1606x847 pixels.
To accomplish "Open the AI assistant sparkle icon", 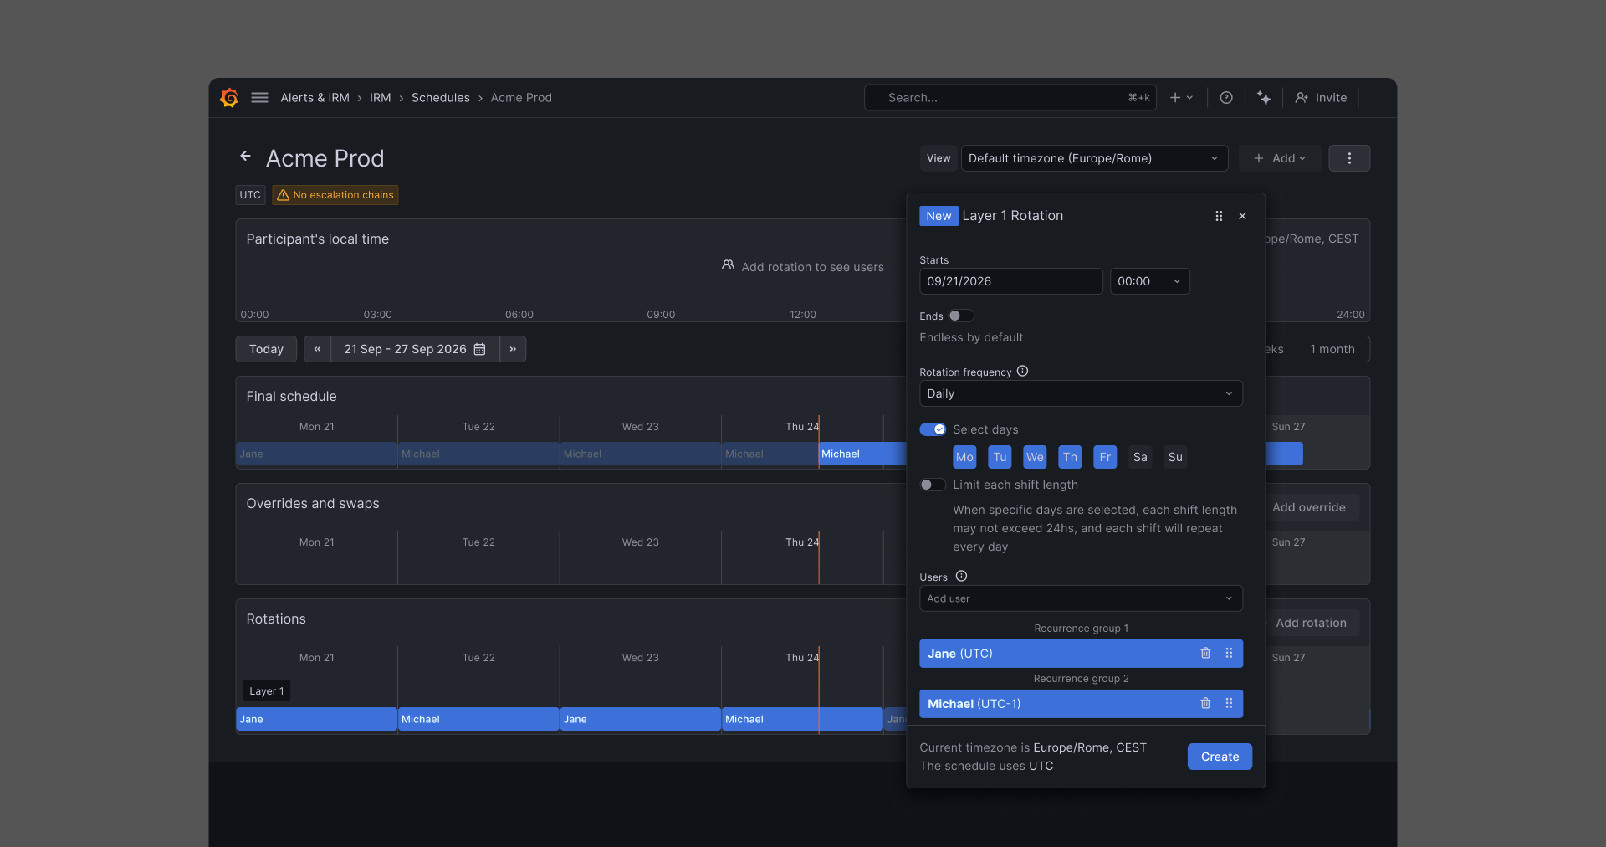I will pyautogui.click(x=1264, y=98).
